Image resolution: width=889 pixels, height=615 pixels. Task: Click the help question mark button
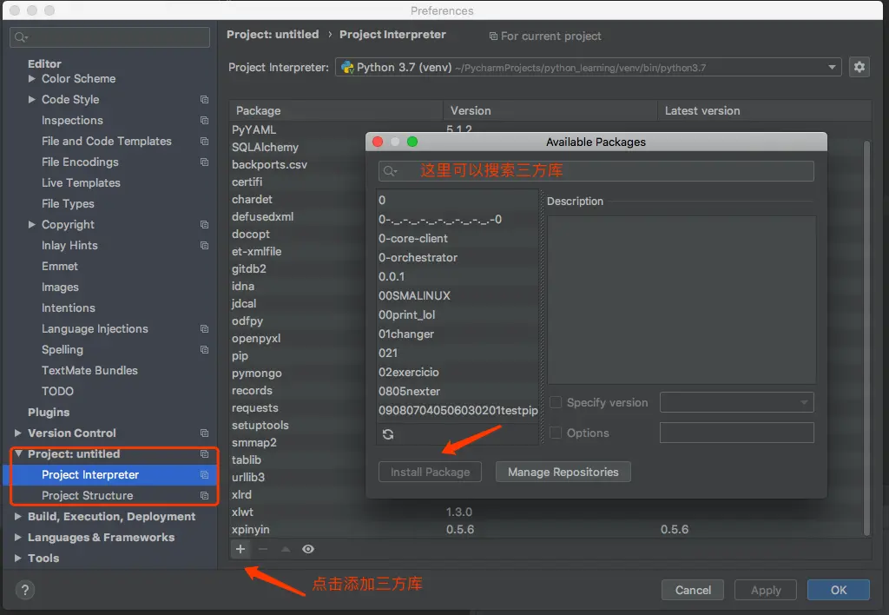[x=25, y=590]
